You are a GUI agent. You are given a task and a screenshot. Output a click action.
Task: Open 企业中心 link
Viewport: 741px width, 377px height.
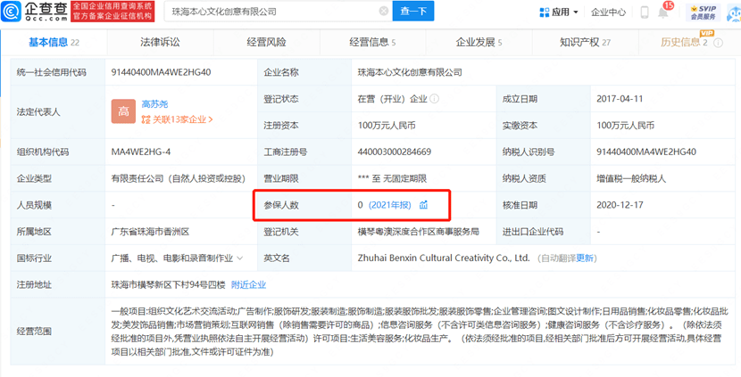coord(608,12)
